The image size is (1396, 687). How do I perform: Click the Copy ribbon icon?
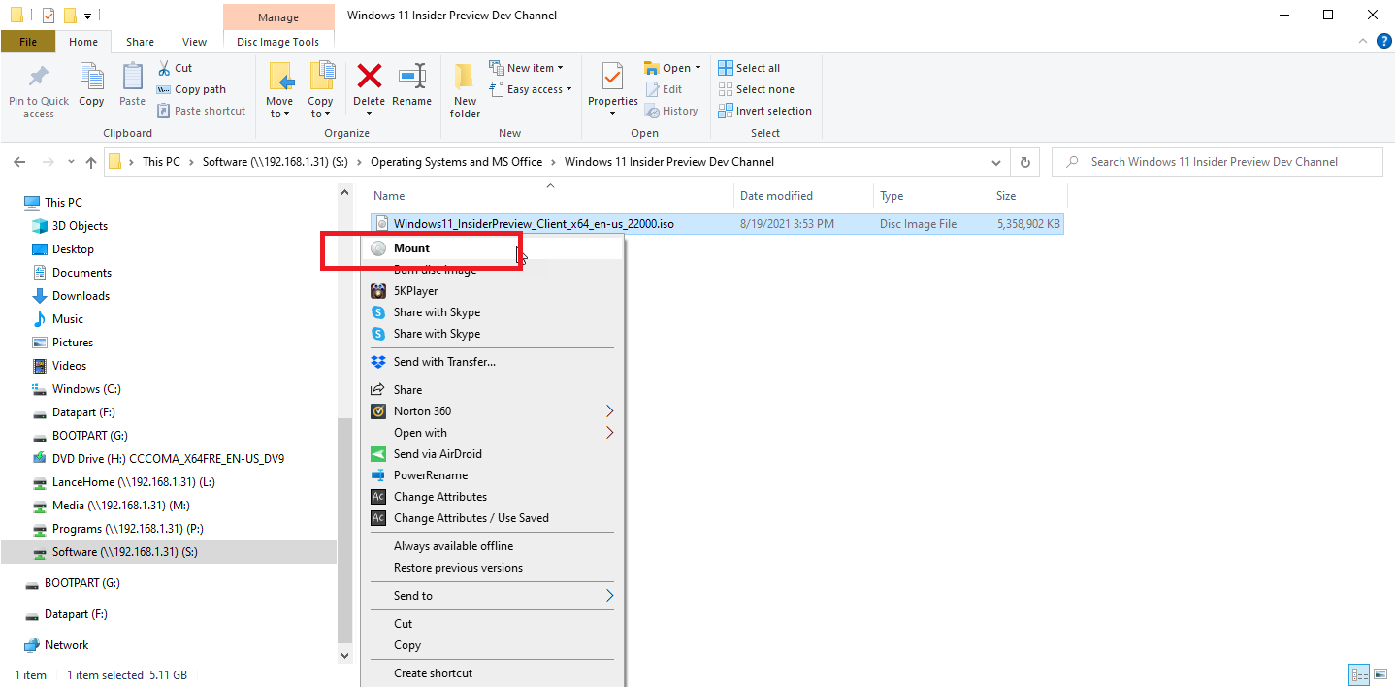(x=91, y=84)
